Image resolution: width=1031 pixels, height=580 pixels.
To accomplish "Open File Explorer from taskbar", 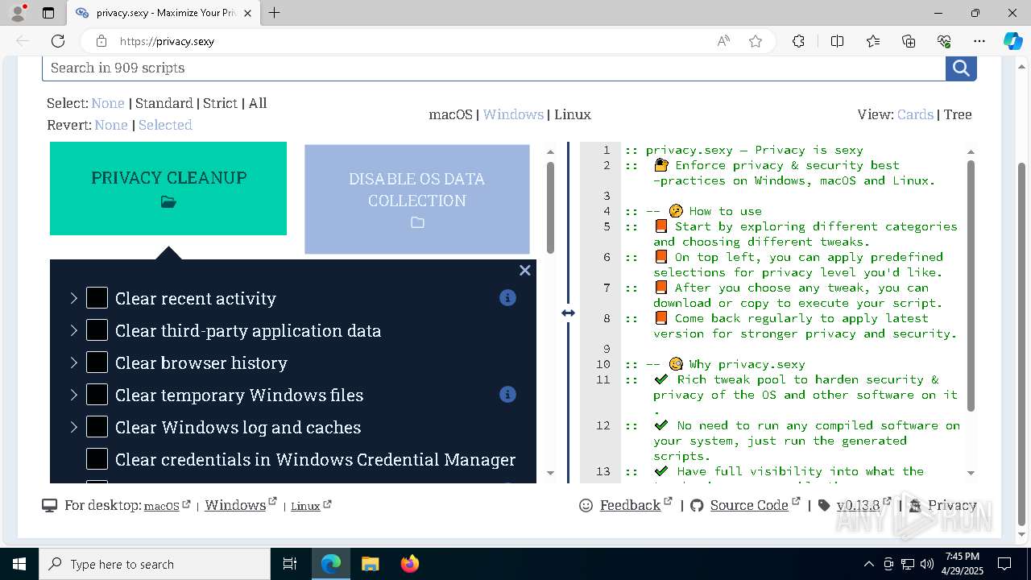I will click(370, 564).
